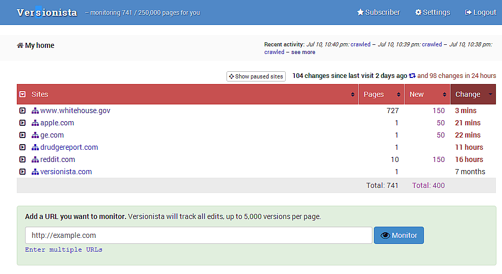The height and width of the screenshot is (274, 502).
Task: Open the apple.com site
Action: [57, 123]
